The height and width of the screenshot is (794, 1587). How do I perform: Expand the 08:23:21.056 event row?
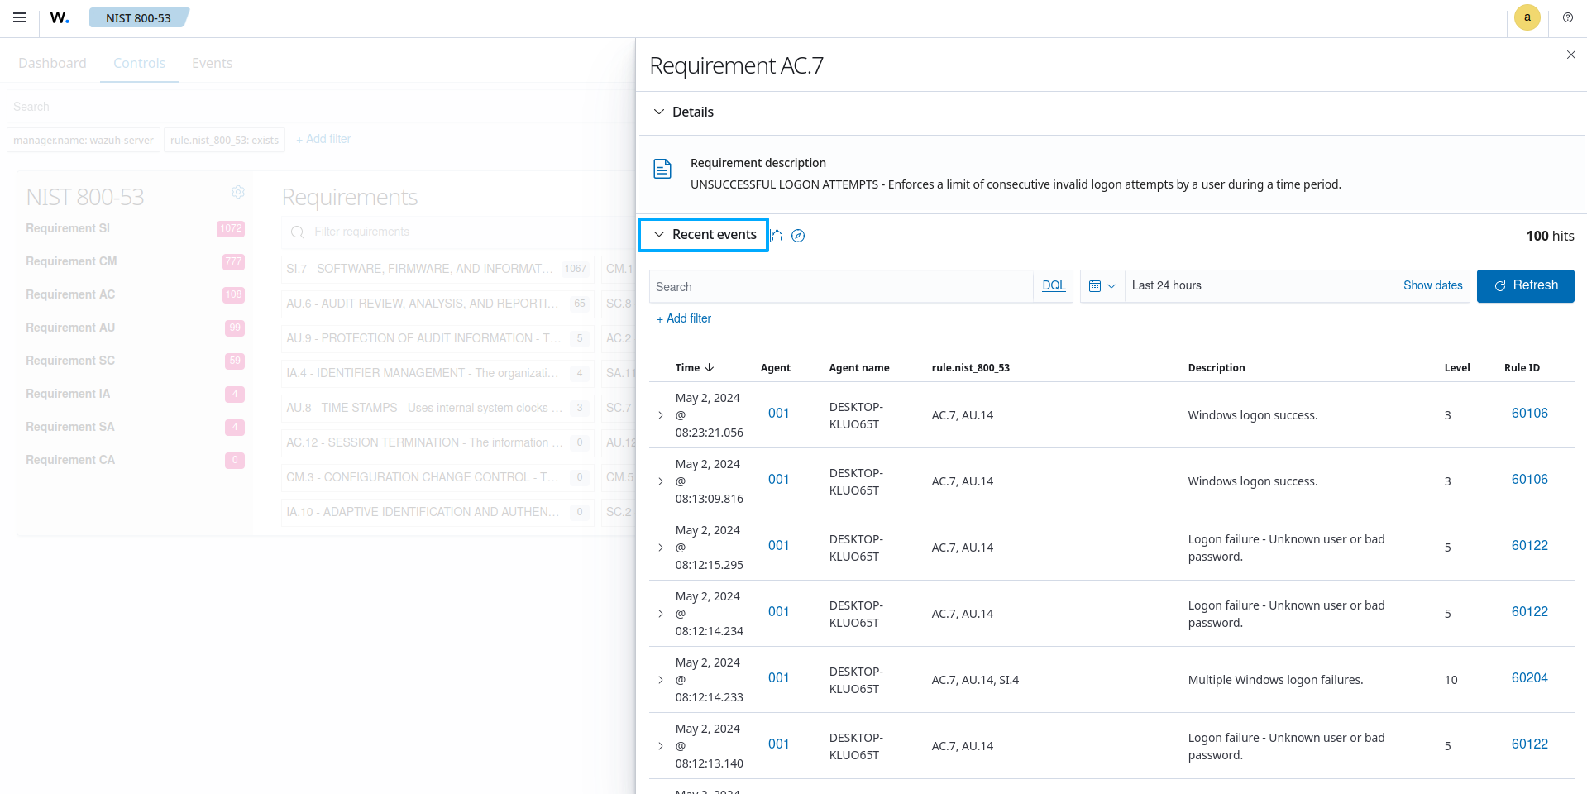tap(661, 415)
